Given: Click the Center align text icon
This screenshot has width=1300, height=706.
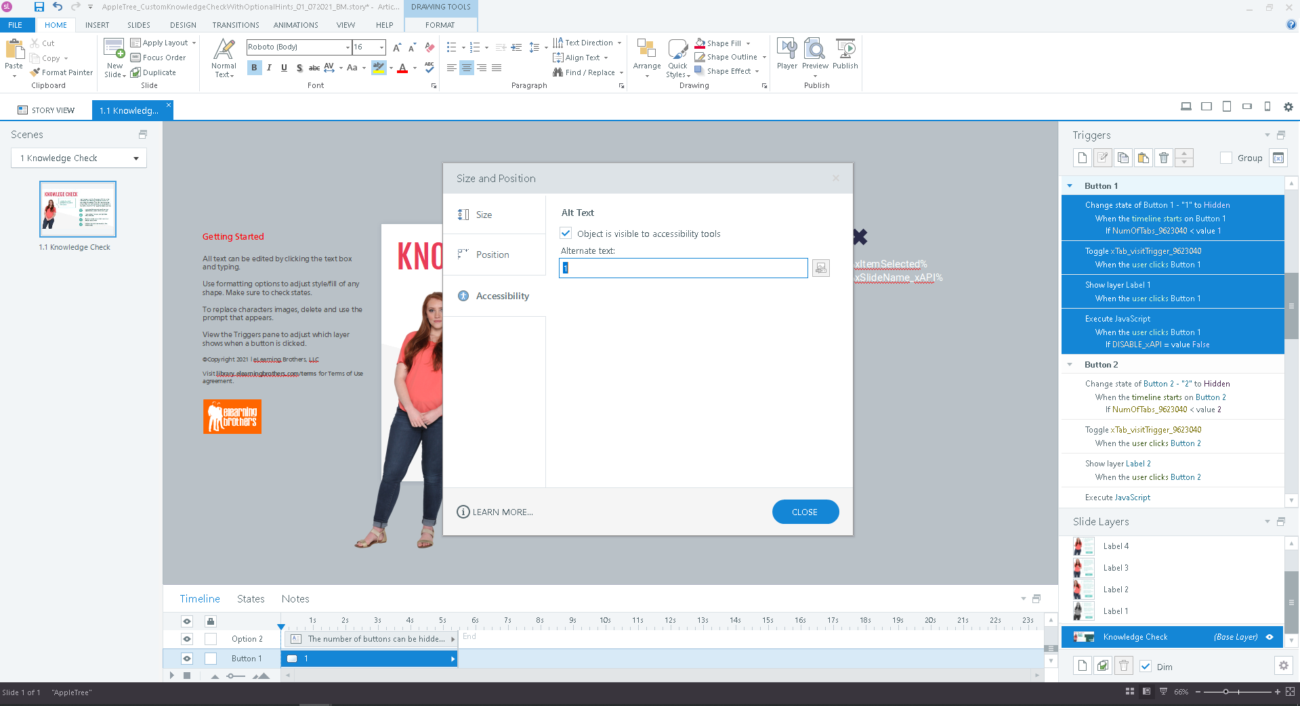Looking at the screenshot, I should click(x=466, y=68).
